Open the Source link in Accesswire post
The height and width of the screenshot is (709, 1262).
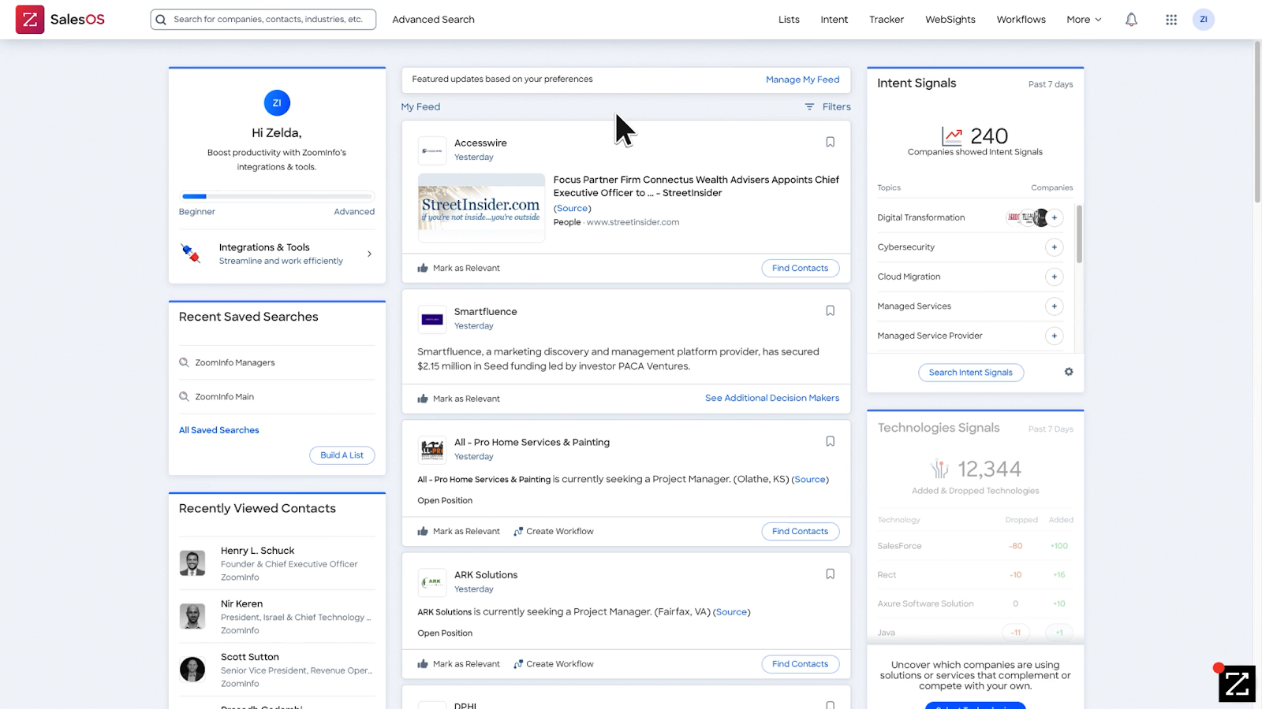point(572,209)
